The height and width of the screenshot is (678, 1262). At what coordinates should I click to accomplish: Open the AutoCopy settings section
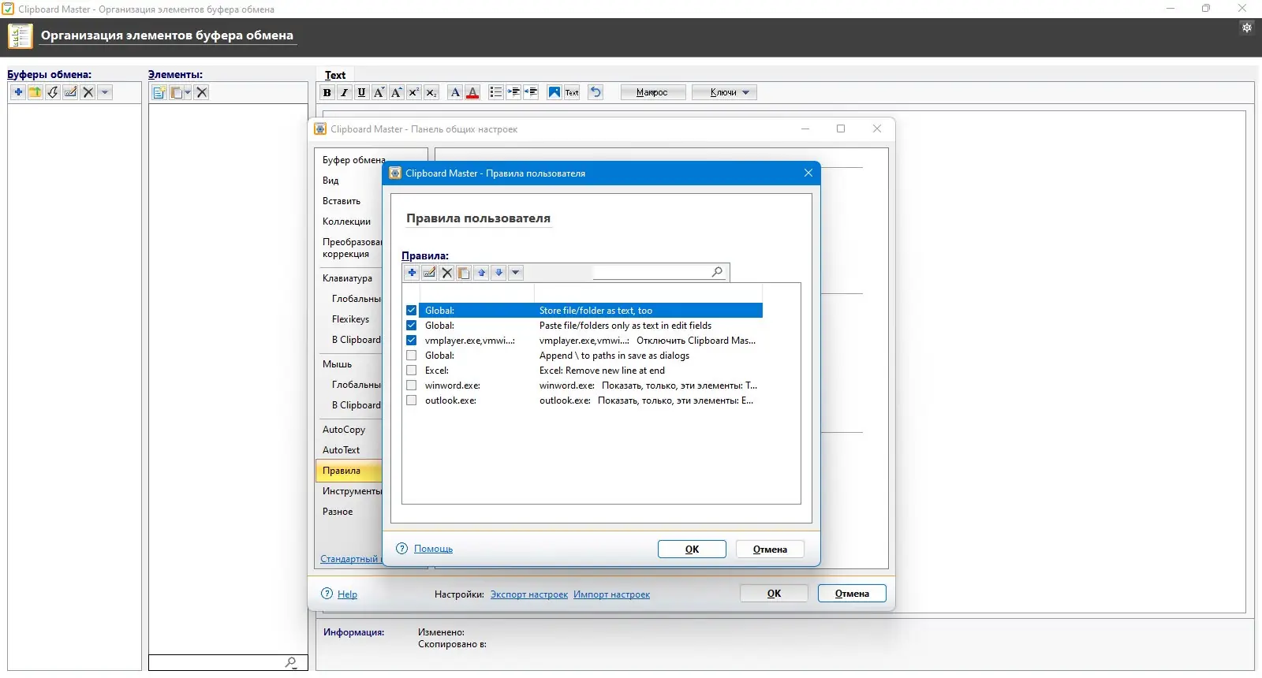coord(344,430)
